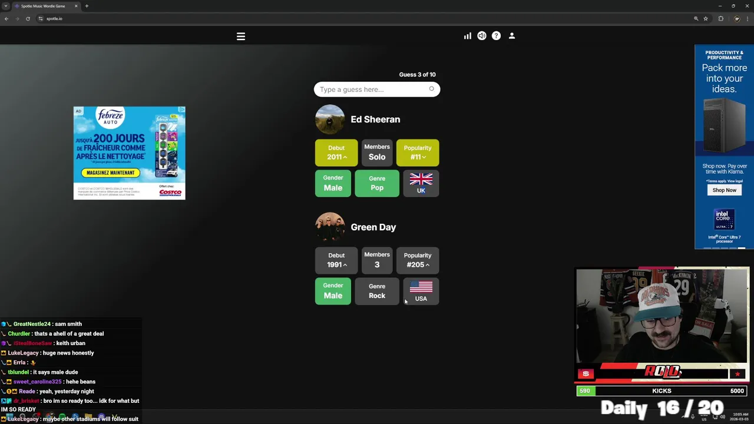
Task: Open the taskbar volume icon
Action: point(723,417)
